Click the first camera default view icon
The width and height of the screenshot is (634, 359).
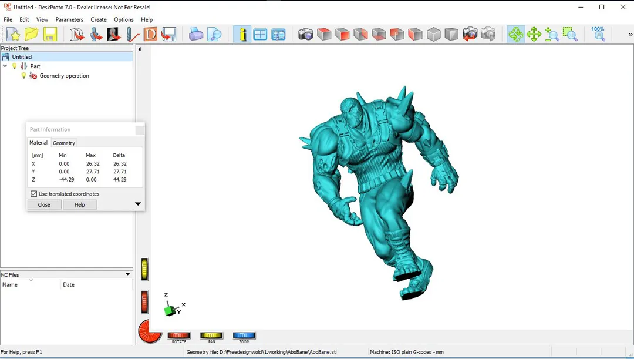click(306, 35)
